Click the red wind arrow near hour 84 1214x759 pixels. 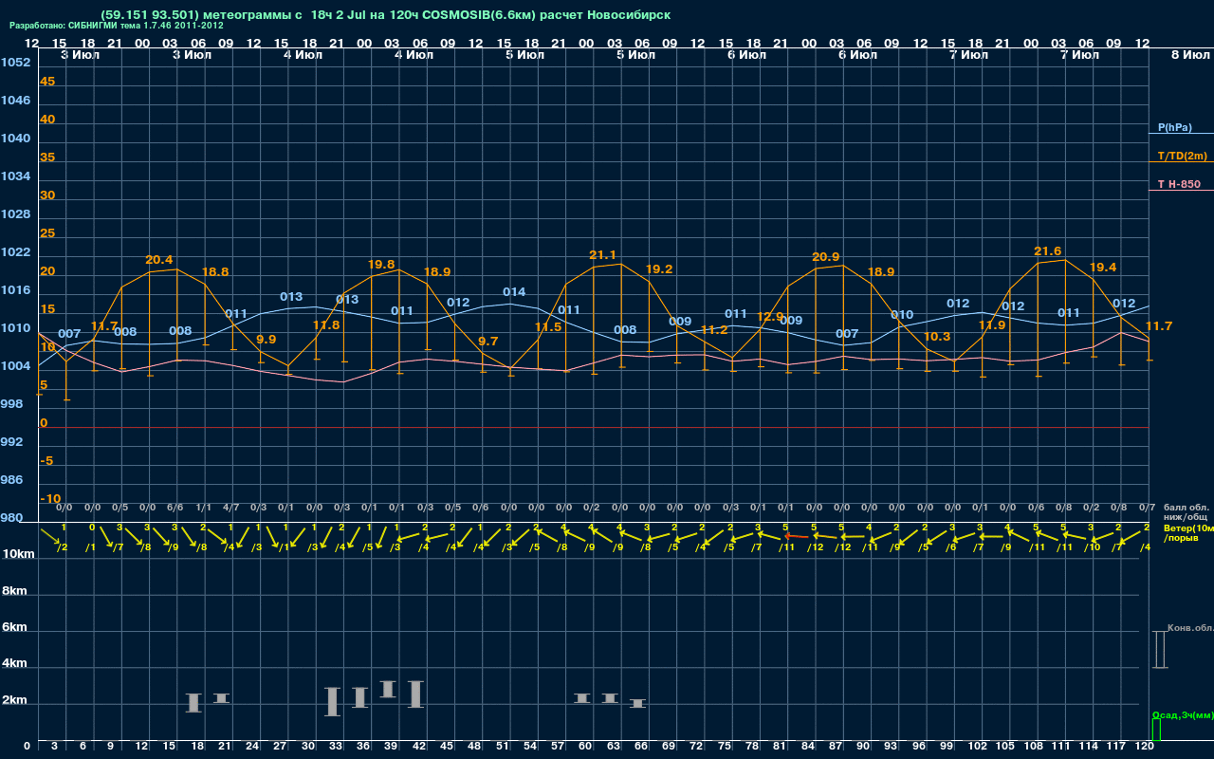click(x=796, y=537)
